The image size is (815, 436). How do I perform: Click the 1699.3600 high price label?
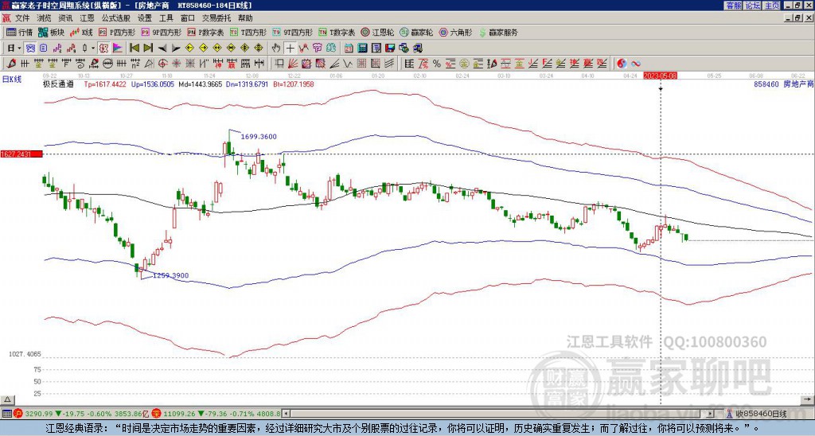pos(259,137)
